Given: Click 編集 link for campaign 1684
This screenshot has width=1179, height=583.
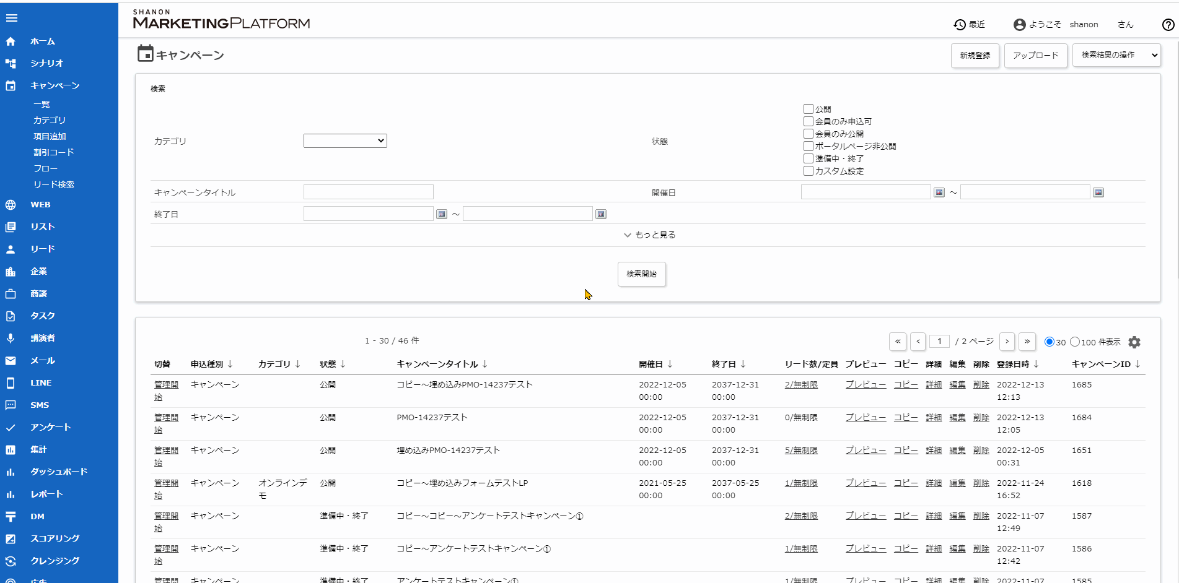Looking at the screenshot, I should pyautogui.click(x=958, y=418).
